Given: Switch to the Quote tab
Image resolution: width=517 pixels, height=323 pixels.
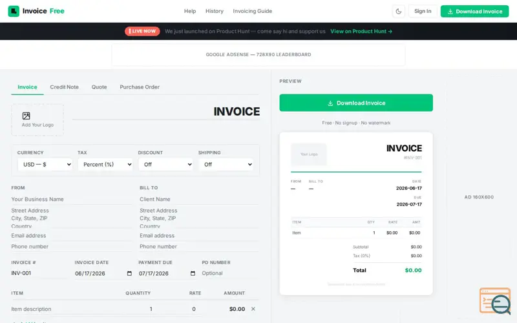Looking at the screenshot, I should [x=100, y=87].
